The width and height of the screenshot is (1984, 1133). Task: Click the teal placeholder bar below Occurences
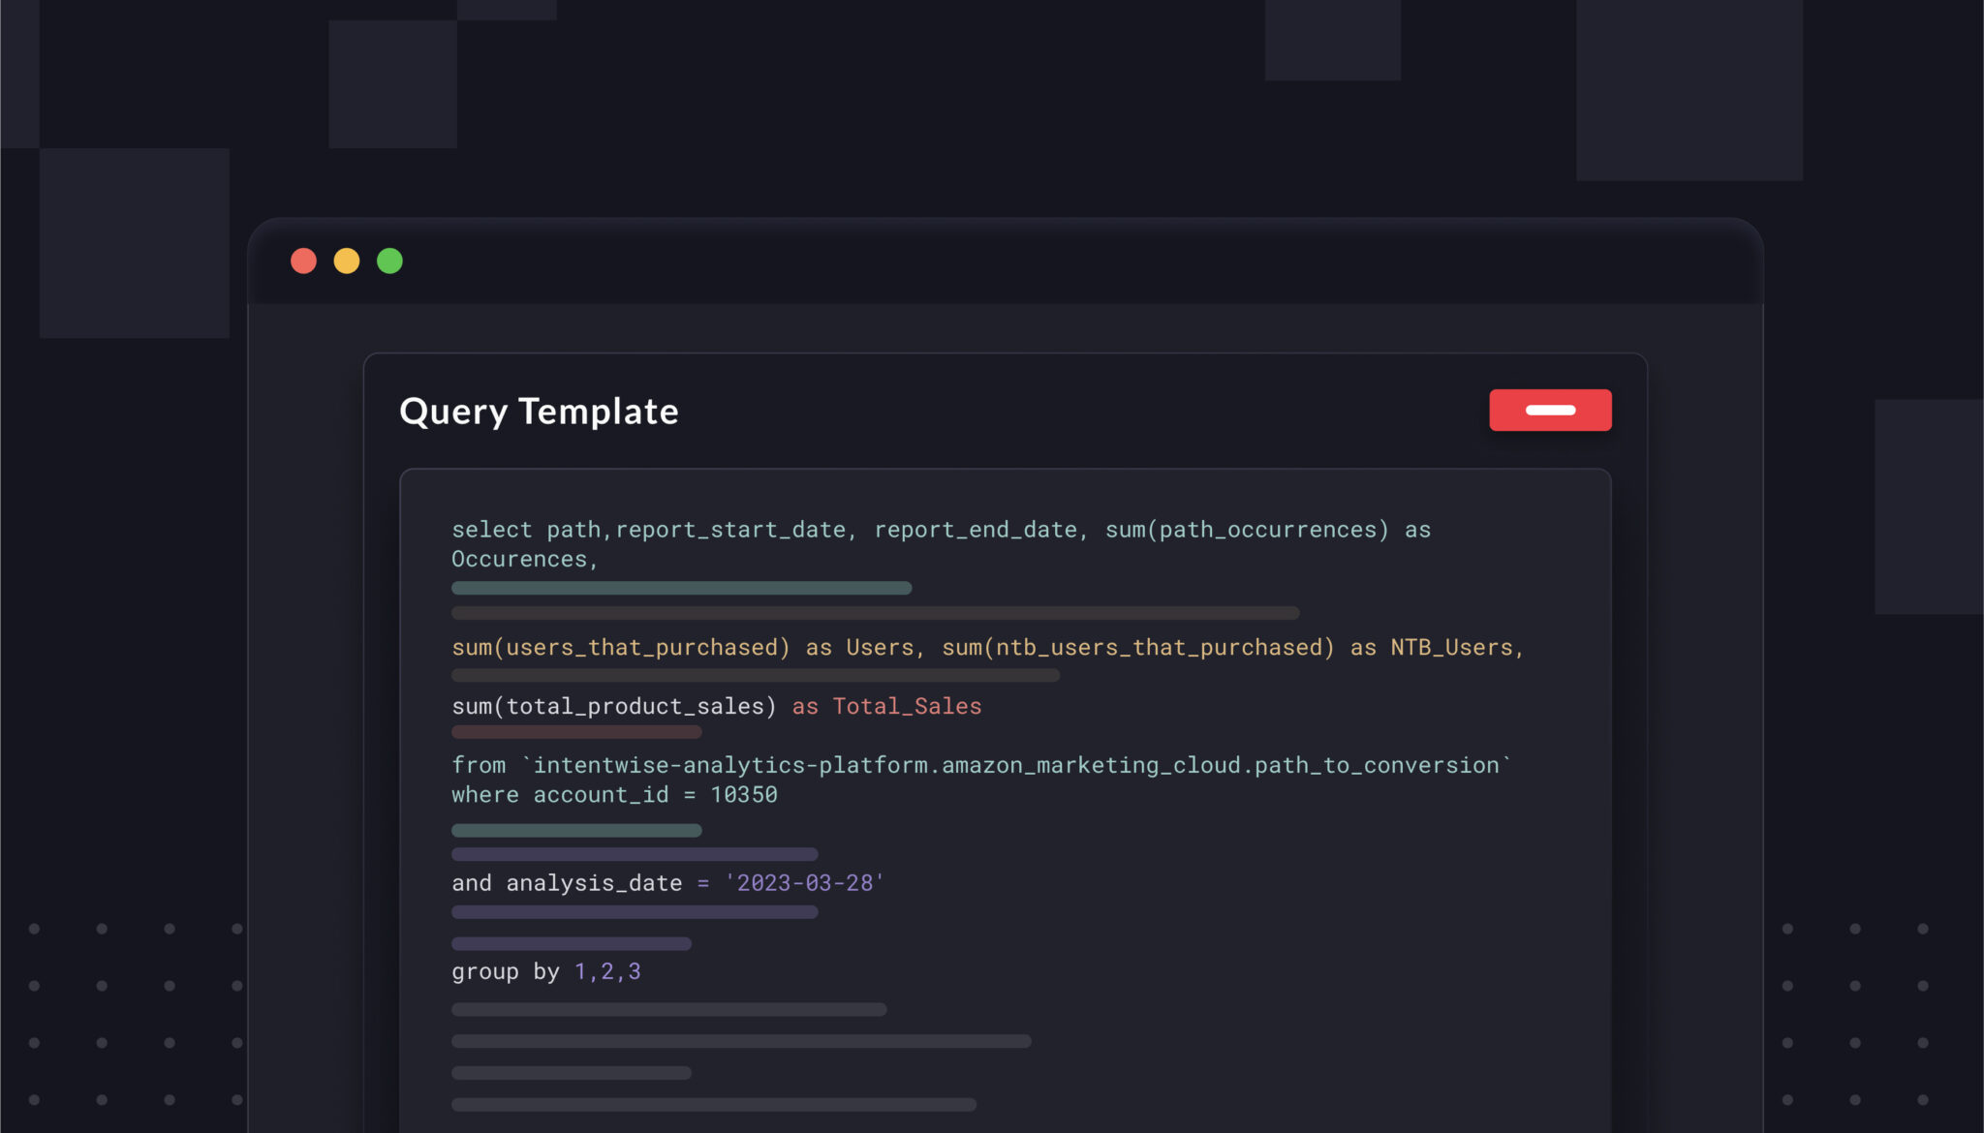681,588
